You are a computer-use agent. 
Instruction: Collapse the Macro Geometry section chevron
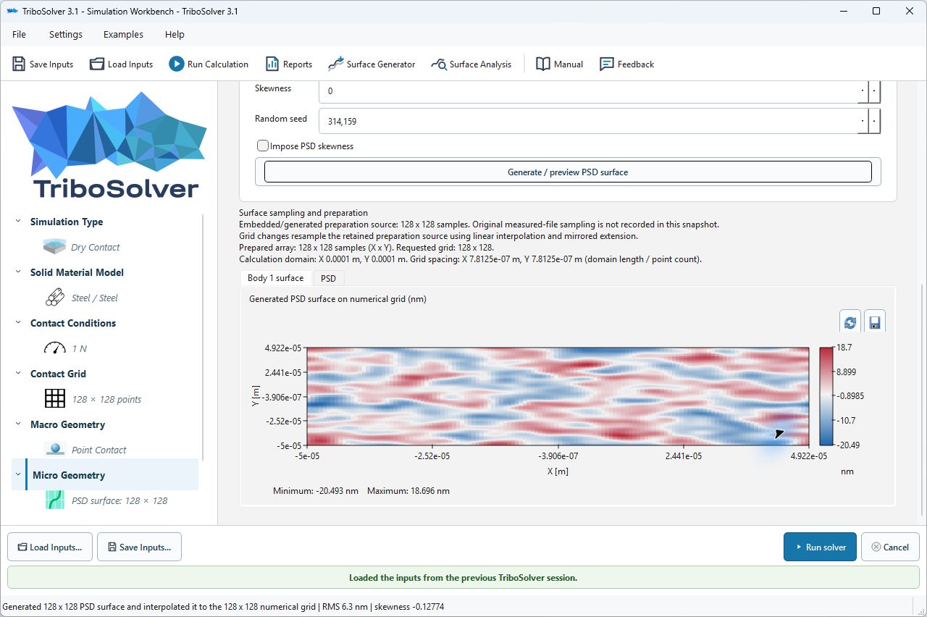tap(18, 424)
